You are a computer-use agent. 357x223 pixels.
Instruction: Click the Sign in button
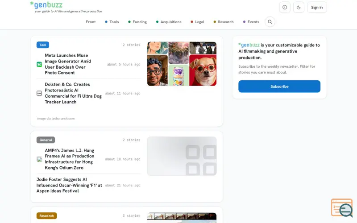click(x=317, y=7)
